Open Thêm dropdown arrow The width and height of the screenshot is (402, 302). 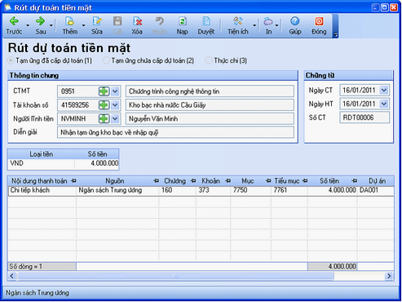pos(84,25)
